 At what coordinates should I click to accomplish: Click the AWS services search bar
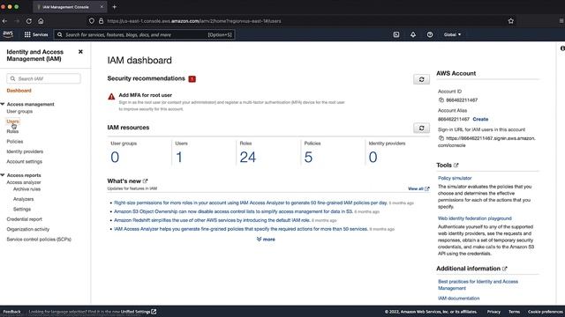pos(145,34)
